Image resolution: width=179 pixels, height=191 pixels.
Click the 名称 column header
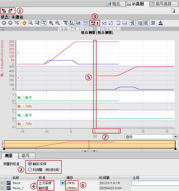coord(24,178)
